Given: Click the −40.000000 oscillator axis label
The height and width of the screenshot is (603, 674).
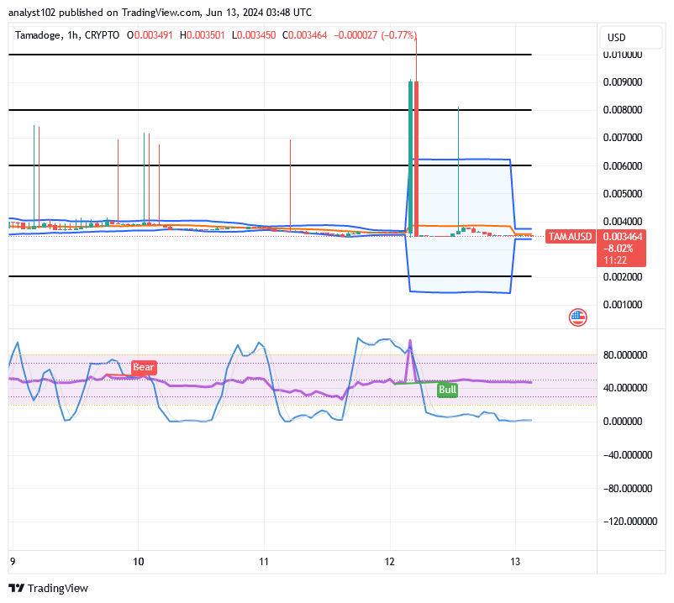Looking at the screenshot, I should 628,455.
